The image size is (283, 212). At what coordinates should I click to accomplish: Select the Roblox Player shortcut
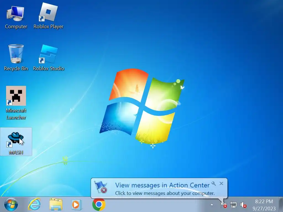point(48,16)
